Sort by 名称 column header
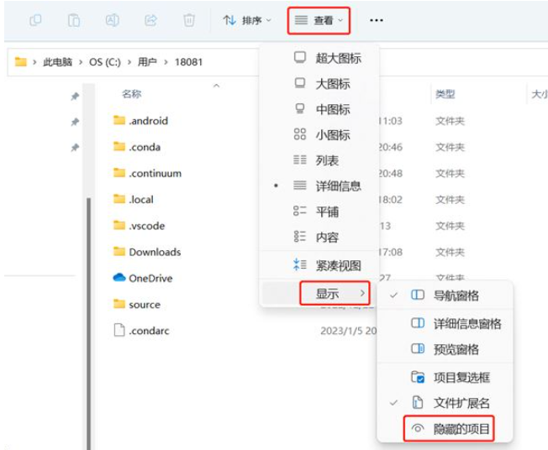548x450 pixels. tap(131, 94)
